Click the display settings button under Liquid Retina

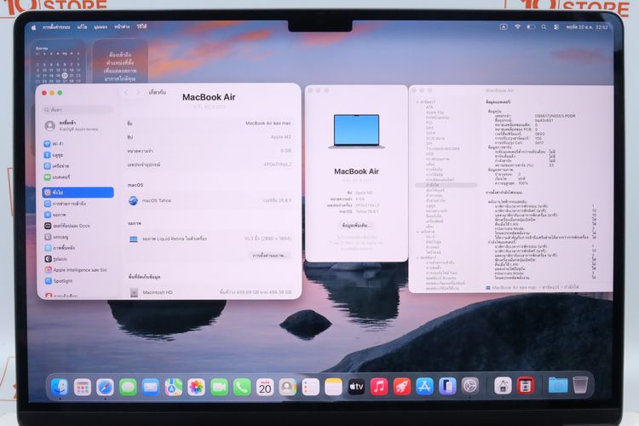(269, 256)
